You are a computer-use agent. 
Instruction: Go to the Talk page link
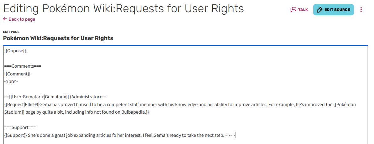click(303, 10)
